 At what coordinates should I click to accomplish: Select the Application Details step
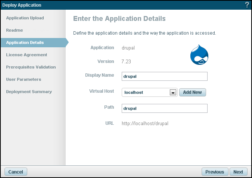[25, 42]
